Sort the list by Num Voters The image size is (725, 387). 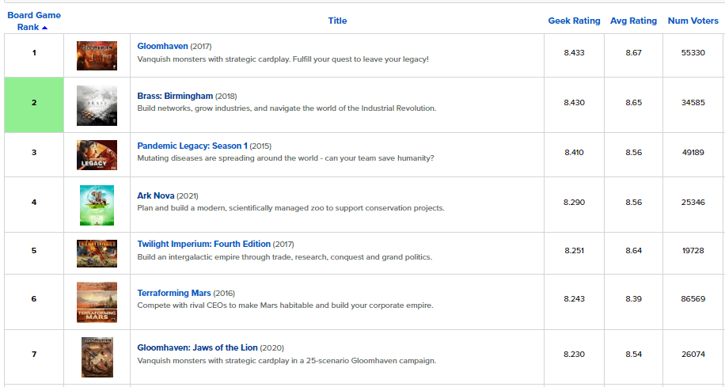[693, 21]
